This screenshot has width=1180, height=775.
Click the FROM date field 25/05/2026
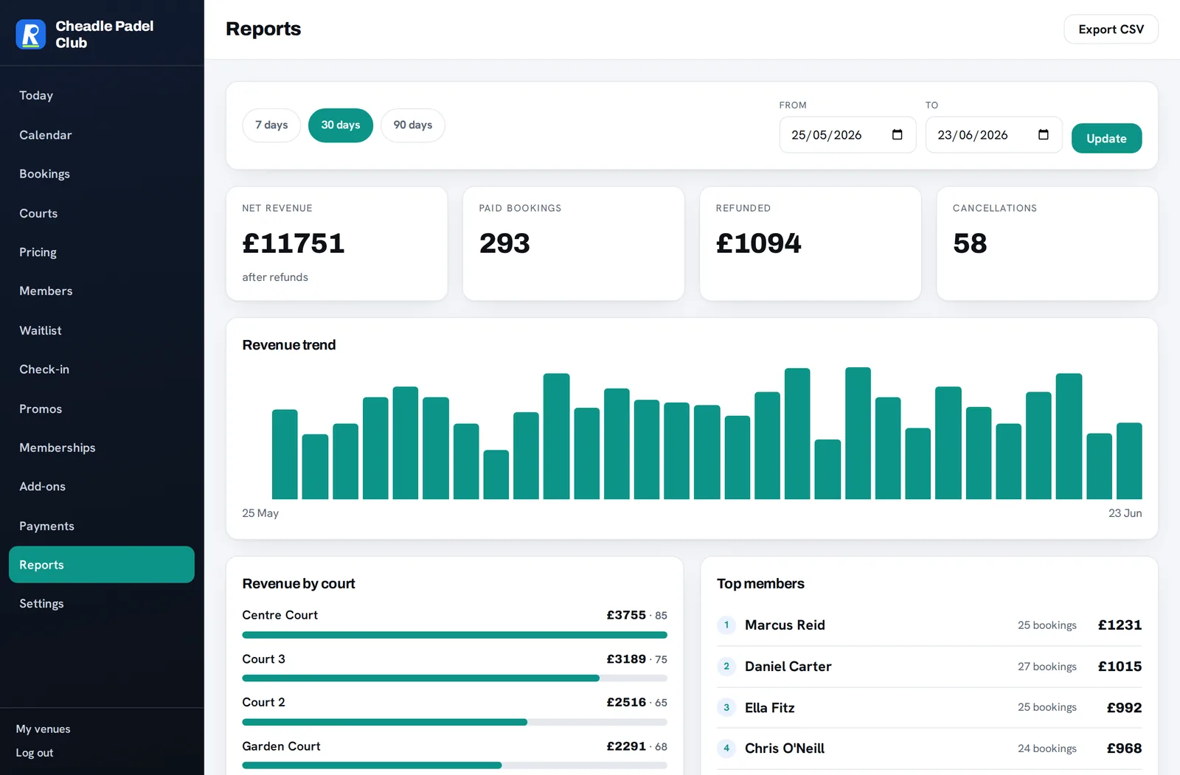tap(847, 135)
